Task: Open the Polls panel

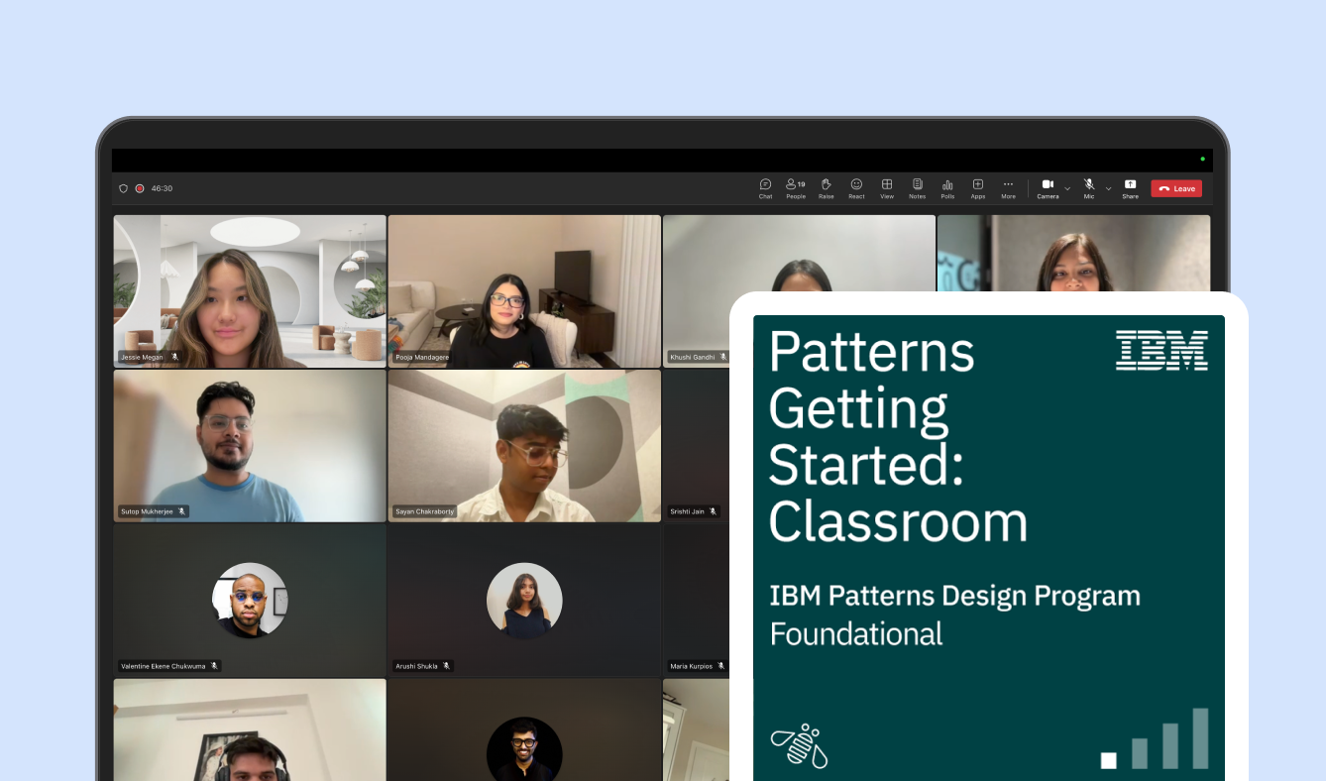Action: [947, 188]
